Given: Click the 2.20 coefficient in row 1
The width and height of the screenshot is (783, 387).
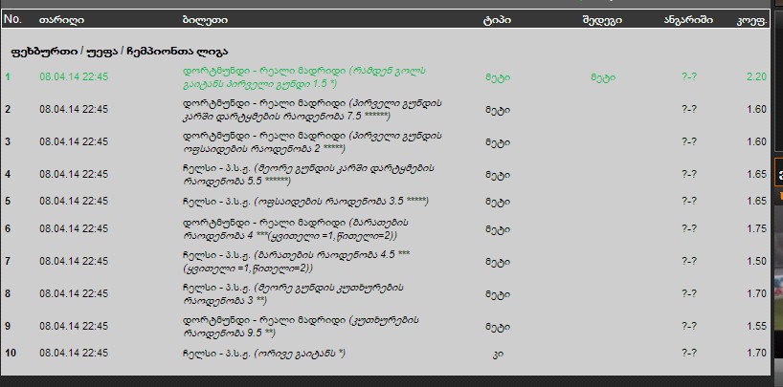Looking at the screenshot, I should [756, 76].
